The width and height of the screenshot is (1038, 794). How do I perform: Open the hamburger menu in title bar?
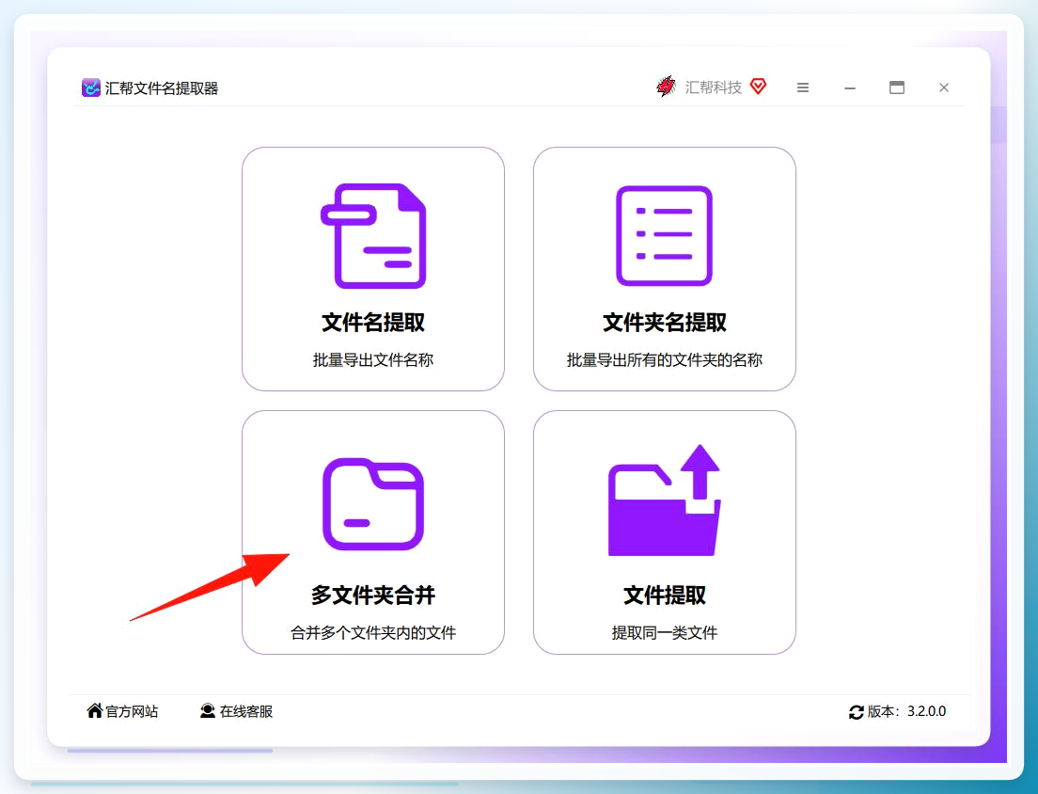(x=803, y=87)
